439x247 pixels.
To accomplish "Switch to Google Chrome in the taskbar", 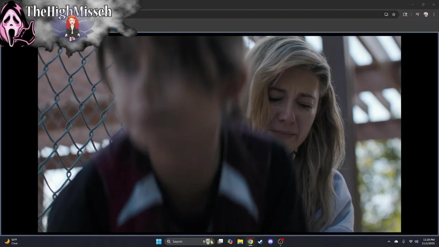I will (250, 242).
